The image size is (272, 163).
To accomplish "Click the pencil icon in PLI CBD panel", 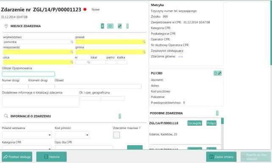I will pos(219,73).
